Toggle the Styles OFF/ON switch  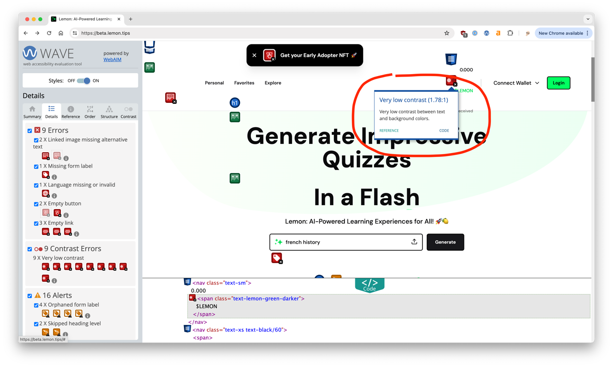tap(83, 81)
